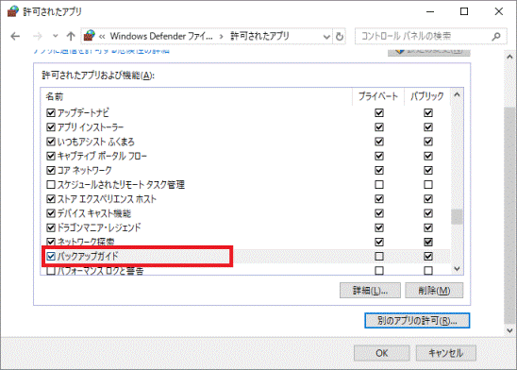
Task: Enable スケジュールされたリモート タスク管理 checkbox
Action: click(51, 184)
